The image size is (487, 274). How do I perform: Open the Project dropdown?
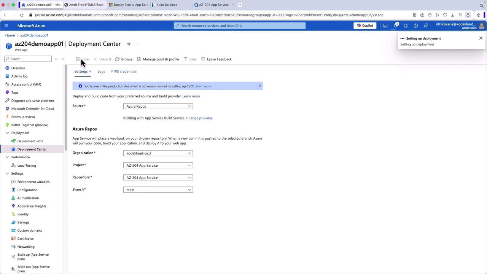coord(158,165)
